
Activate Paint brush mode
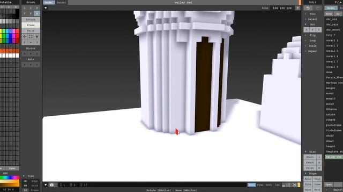(31, 31)
